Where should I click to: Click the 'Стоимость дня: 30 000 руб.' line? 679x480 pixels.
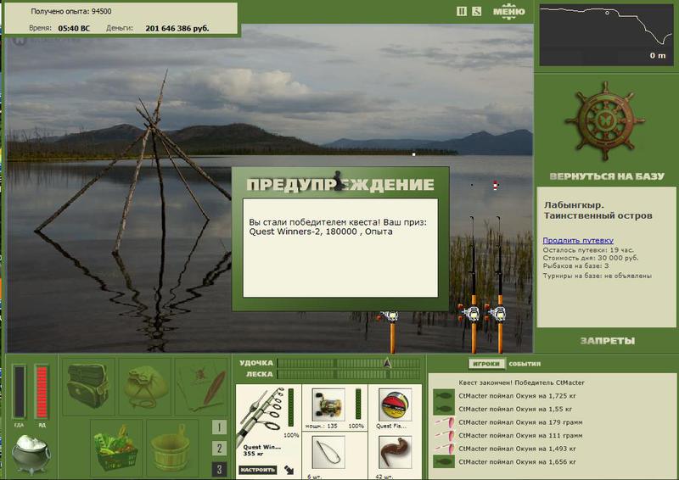click(x=590, y=258)
